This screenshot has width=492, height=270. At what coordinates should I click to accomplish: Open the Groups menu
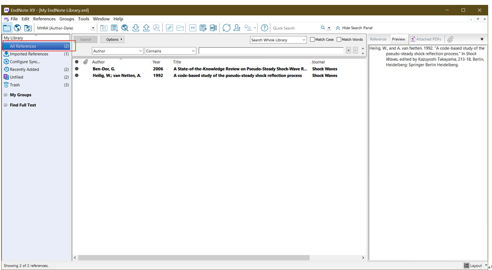tap(67, 19)
